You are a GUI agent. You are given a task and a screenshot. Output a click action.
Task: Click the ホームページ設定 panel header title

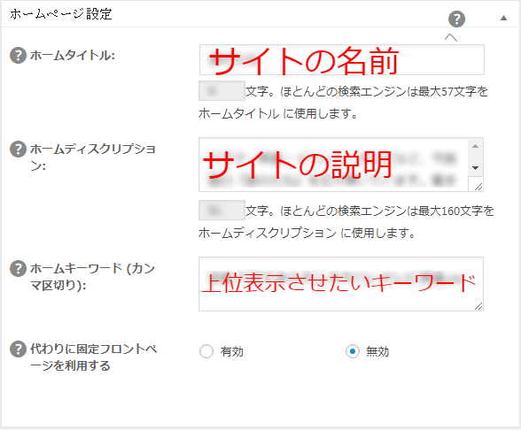[x=61, y=14]
